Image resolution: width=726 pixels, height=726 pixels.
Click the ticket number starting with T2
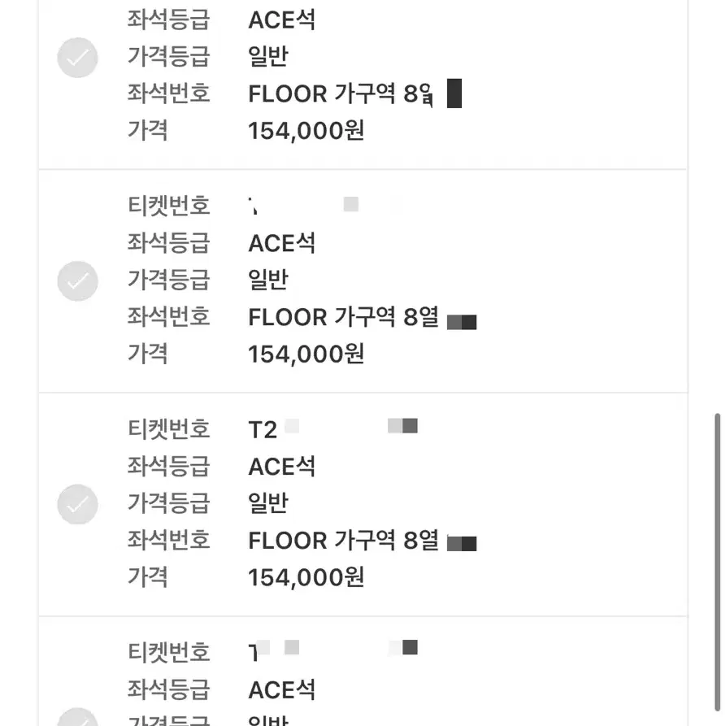pos(333,429)
